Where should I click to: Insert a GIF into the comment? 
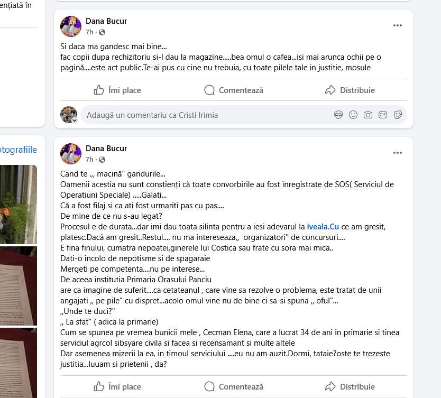[383, 115]
